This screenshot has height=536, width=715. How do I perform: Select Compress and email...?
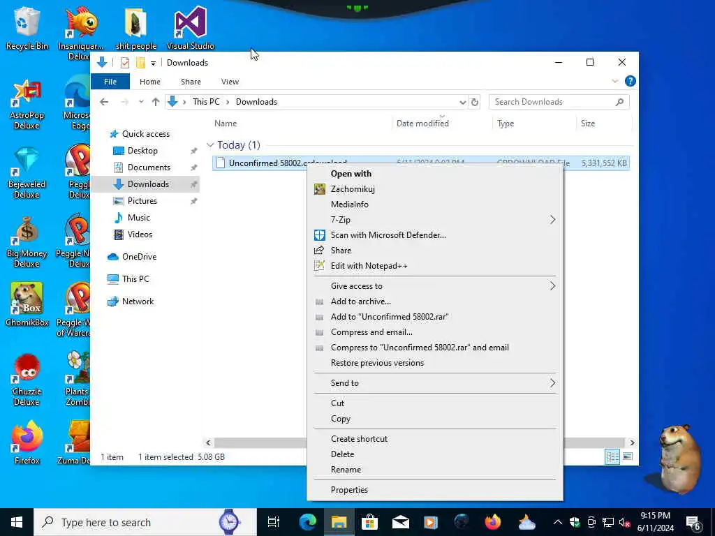click(434, 332)
